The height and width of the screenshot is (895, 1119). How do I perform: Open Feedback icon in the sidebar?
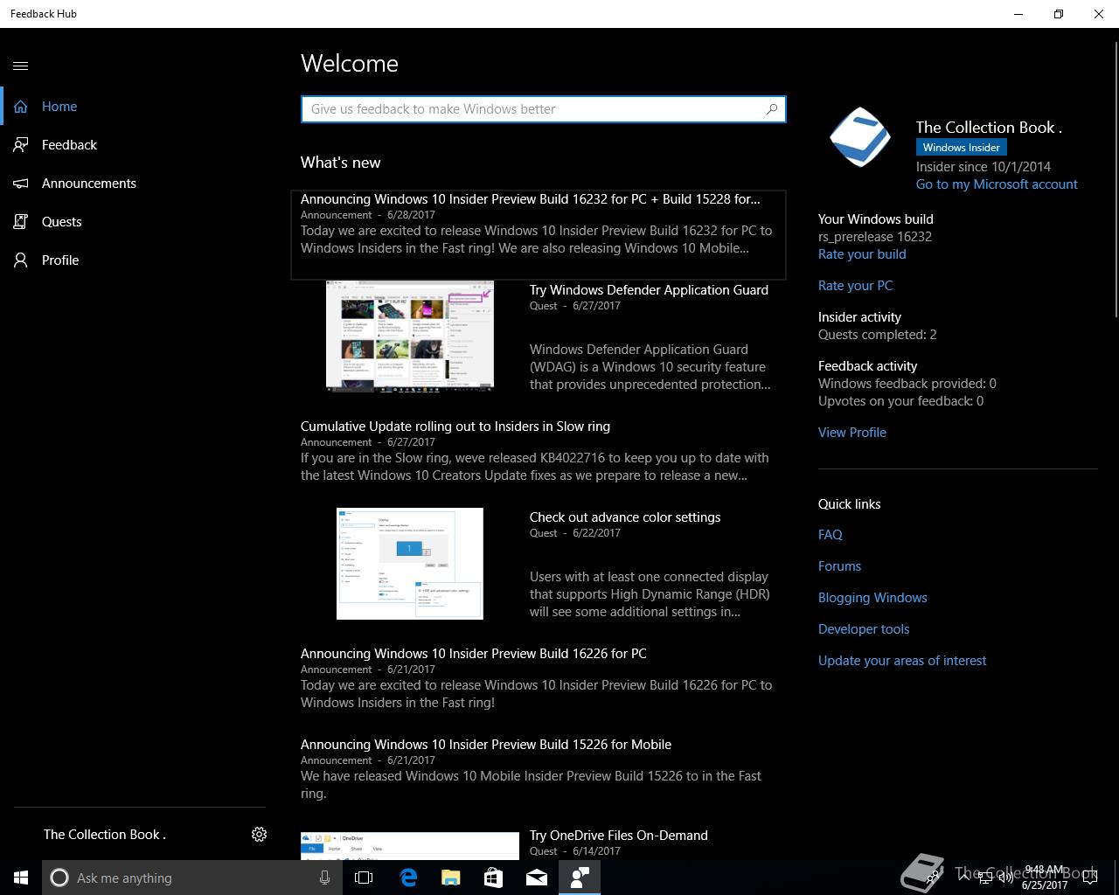pos(21,145)
